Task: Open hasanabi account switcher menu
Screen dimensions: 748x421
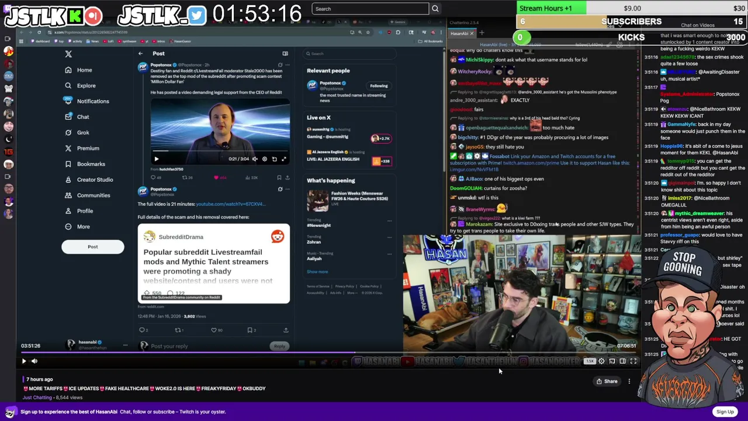Action: pos(96,345)
